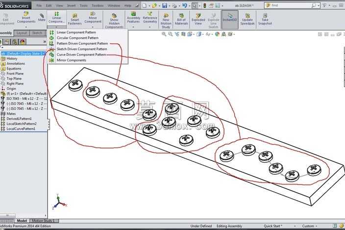Open Smart Fasteners tool

click(74, 19)
